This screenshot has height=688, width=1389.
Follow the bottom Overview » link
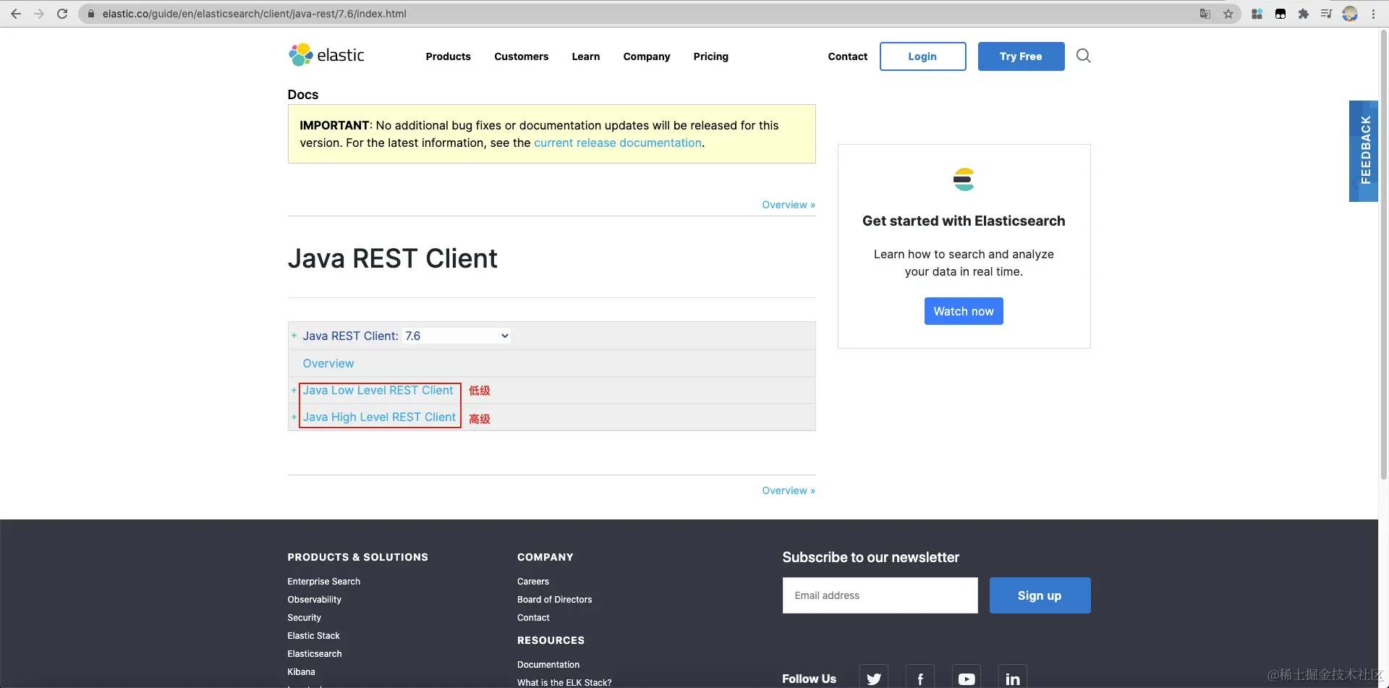point(789,490)
